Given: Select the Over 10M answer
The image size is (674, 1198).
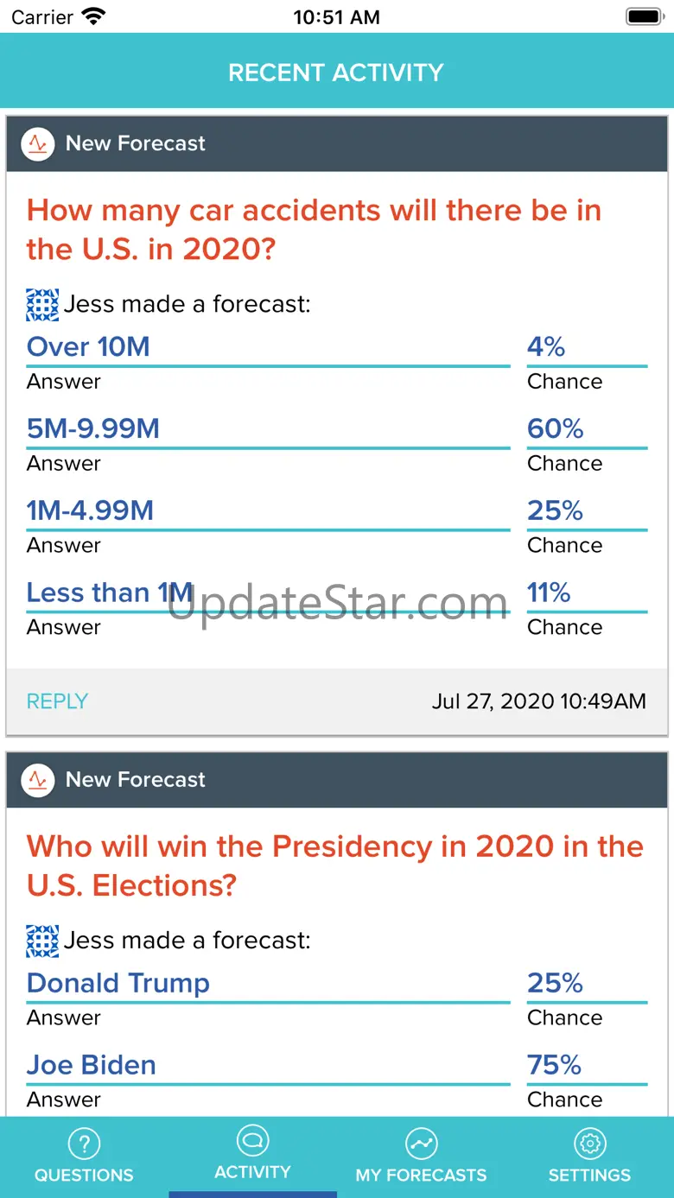Looking at the screenshot, I should tap(88, 347).
